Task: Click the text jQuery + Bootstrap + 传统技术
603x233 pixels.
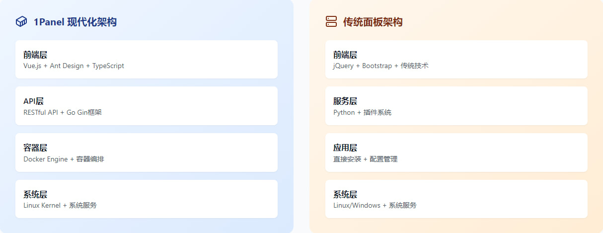Action: pyautogui.click(x=381, y=66)
